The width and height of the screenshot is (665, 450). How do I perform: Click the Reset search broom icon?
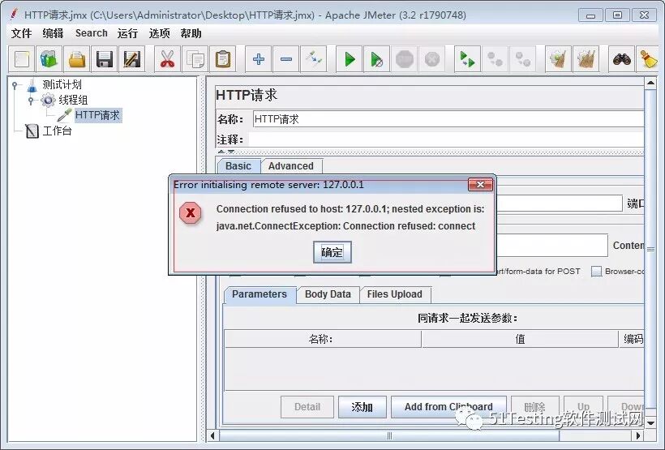(648, 59)
